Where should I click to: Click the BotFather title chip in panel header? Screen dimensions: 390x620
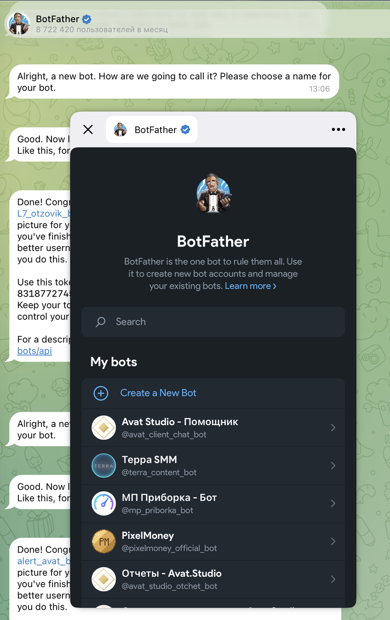click(152, 129)
